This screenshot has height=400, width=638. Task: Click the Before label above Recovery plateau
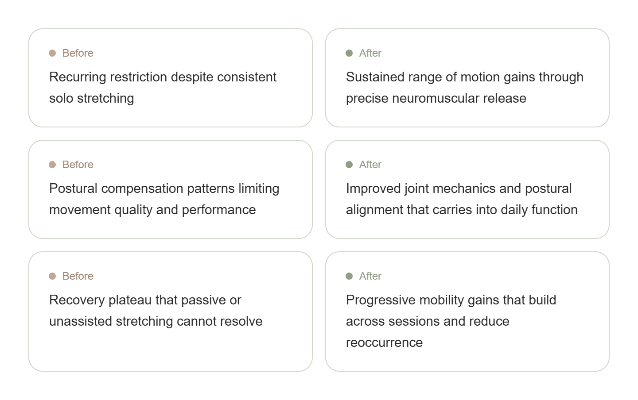click(78, 276)
